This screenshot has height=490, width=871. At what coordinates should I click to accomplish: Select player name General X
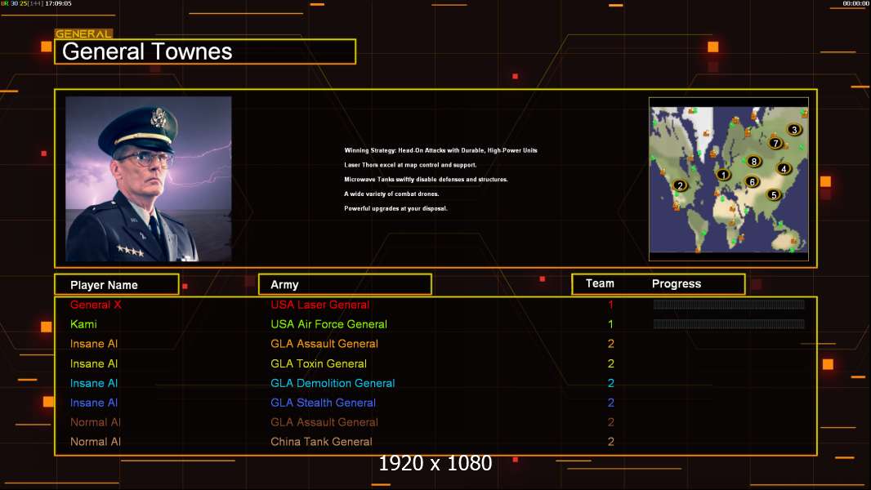(x=96, y=305)
